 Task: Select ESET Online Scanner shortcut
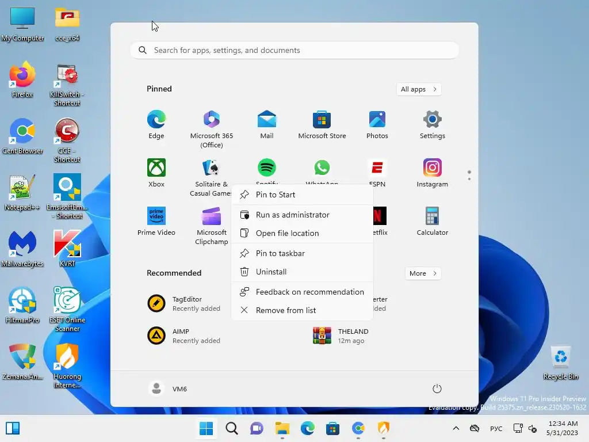click(67, 310)
